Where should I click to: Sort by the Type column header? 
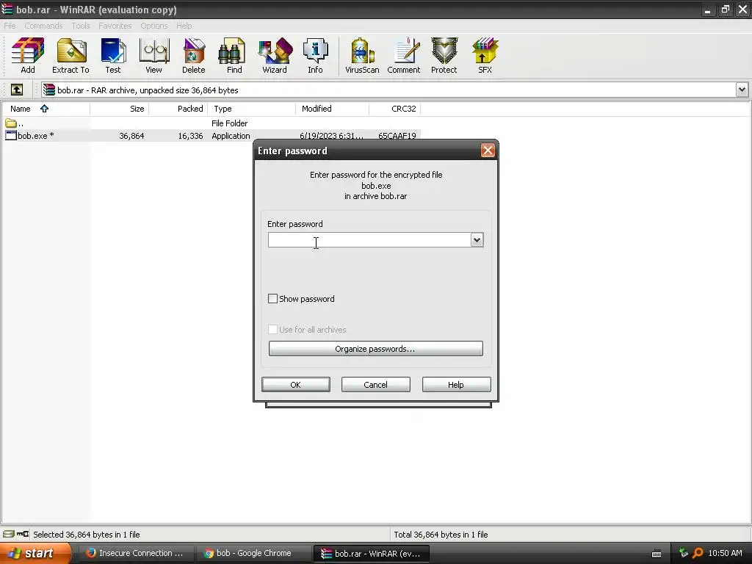[x=251, y=109]
